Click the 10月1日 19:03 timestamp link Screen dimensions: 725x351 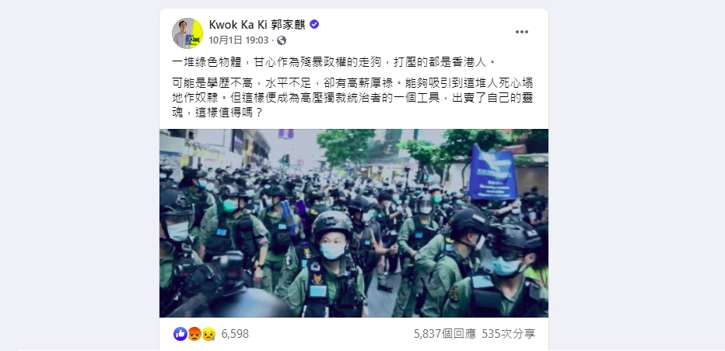pos(239,40)
